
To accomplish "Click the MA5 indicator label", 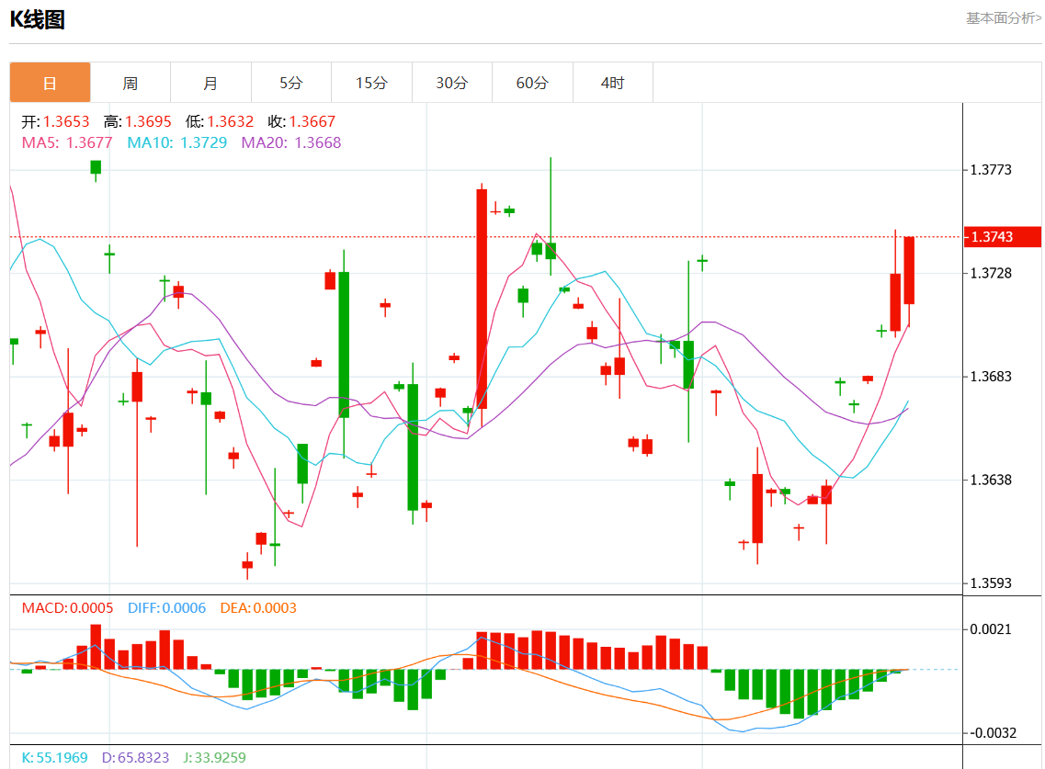I will [67, 142].
